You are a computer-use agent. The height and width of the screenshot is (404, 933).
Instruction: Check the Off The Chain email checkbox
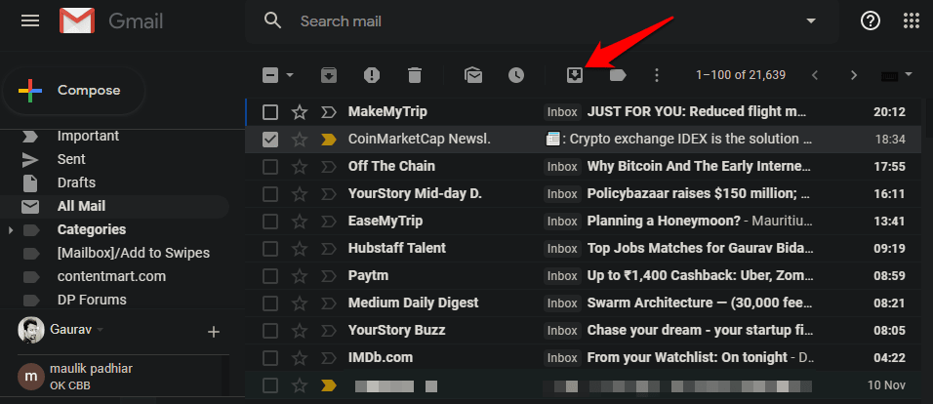(270, 167)
